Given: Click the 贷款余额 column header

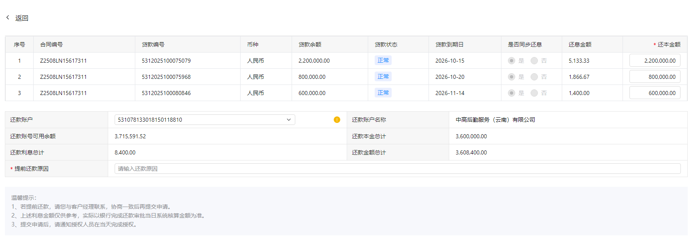Looking at the screenshot, I should (310, 44).
